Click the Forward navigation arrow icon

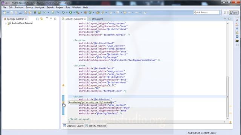(x=136, y=12)
